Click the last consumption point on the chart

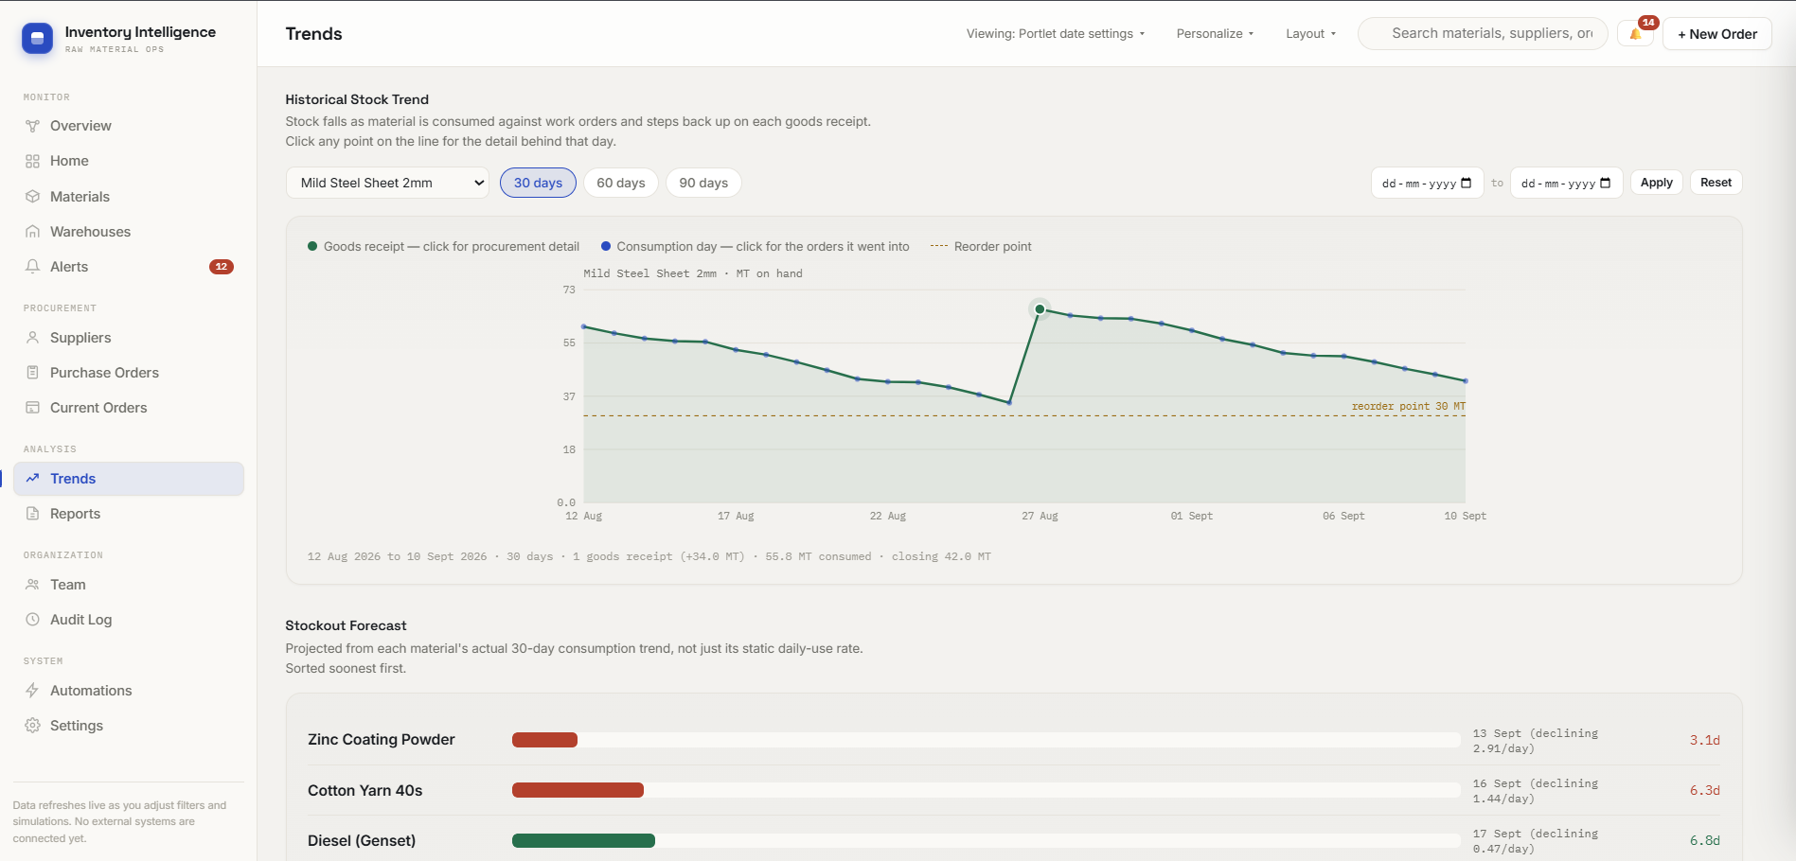pos(1466,381)
